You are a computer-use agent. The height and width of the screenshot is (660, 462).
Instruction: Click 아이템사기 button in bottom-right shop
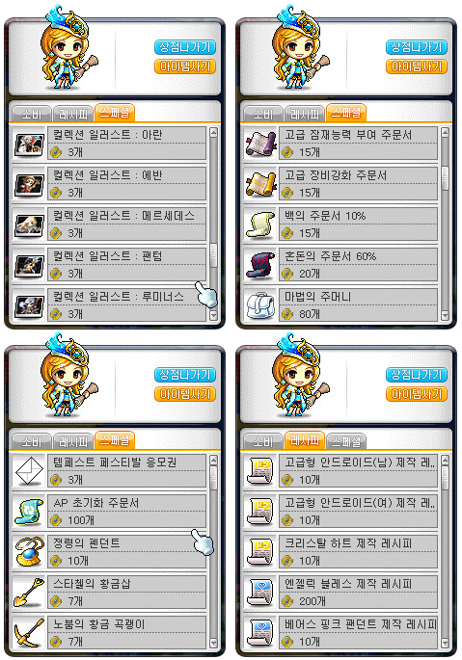click(x=417, y=394)
